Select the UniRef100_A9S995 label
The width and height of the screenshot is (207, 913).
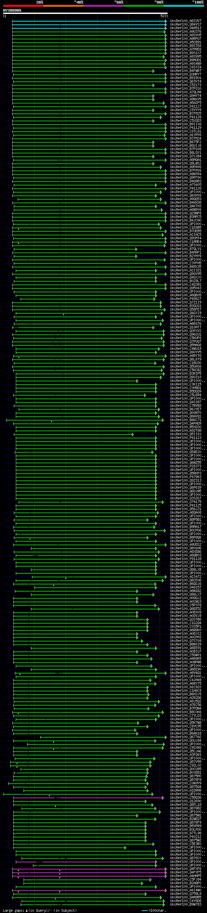point(186,57)
